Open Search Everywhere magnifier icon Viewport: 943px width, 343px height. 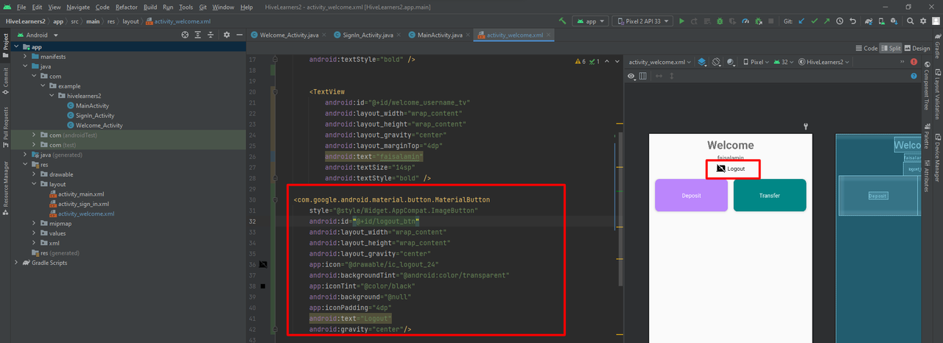point(911,21)
